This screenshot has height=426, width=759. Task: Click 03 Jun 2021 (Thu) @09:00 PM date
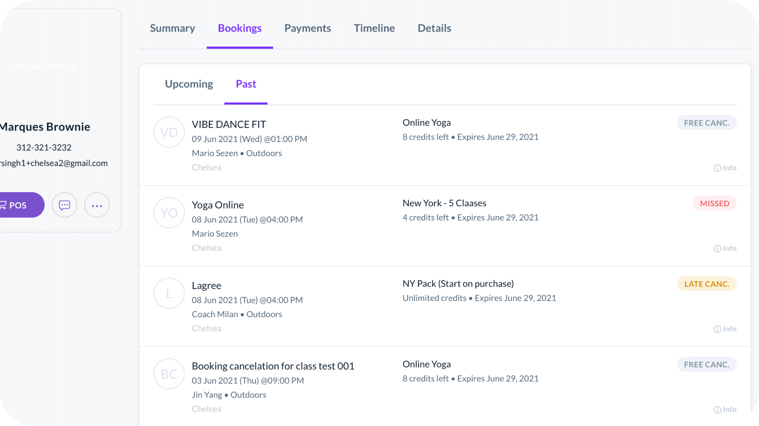pyautogui.click(x=248, y=381)
